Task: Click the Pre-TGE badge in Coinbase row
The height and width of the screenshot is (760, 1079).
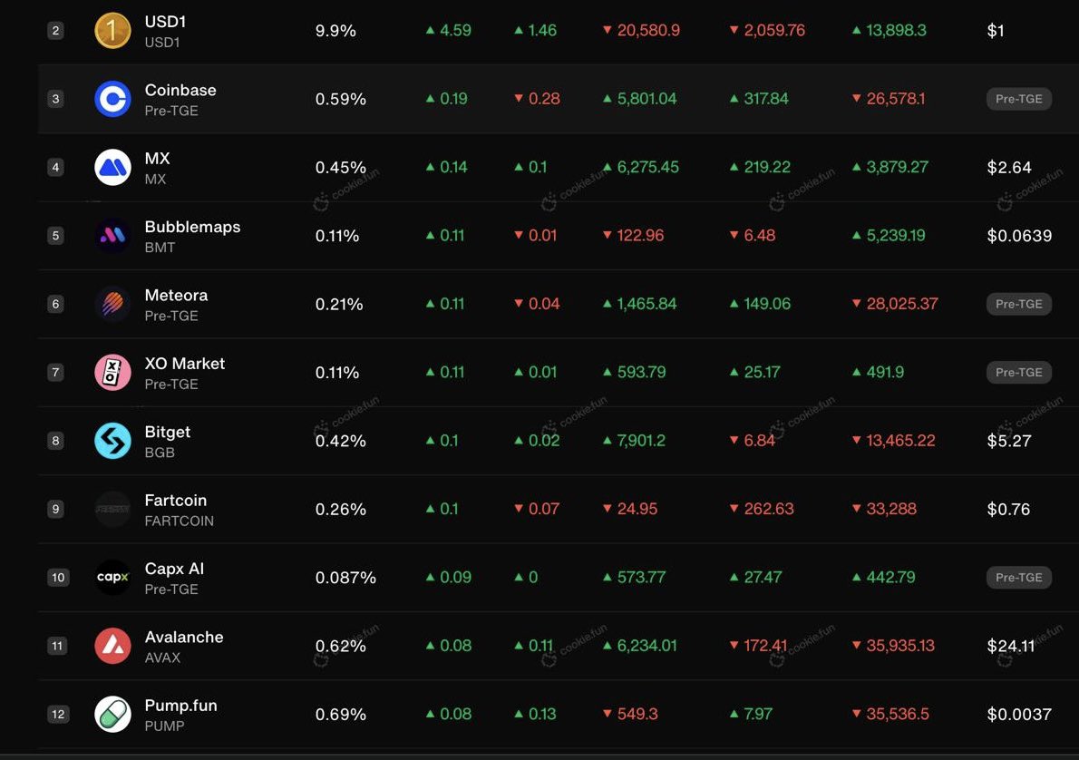Action: 1018,99
